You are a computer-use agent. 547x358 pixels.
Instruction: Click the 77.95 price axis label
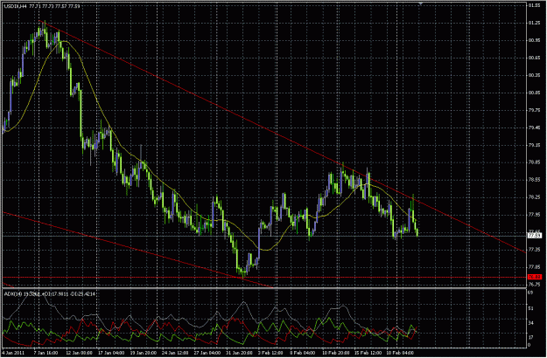(x=533, y=215)
